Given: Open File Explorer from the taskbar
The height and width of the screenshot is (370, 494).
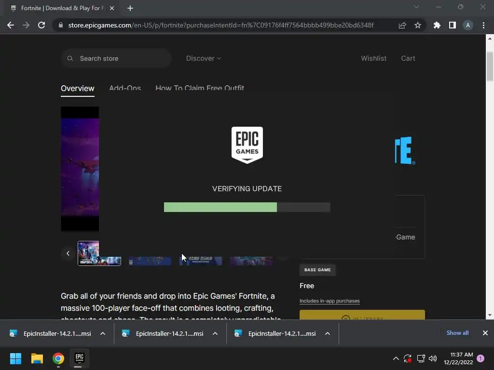Looking at the screenshot, I should 37,358.
